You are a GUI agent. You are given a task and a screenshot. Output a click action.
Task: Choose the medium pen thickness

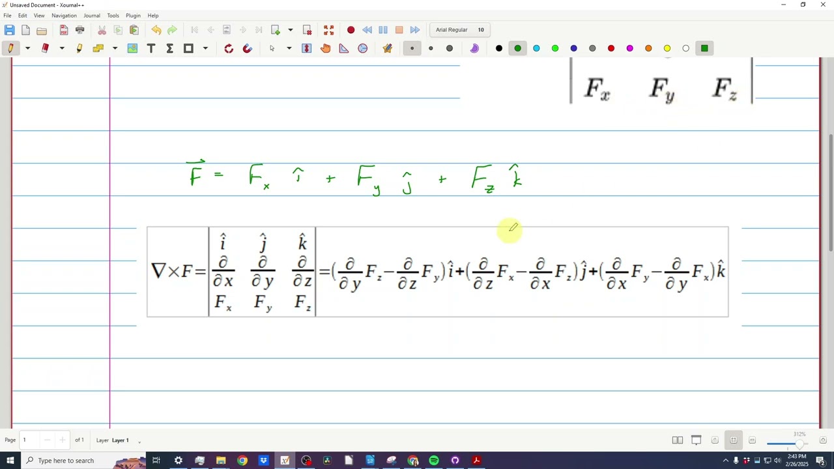click(x=431, y=48)
